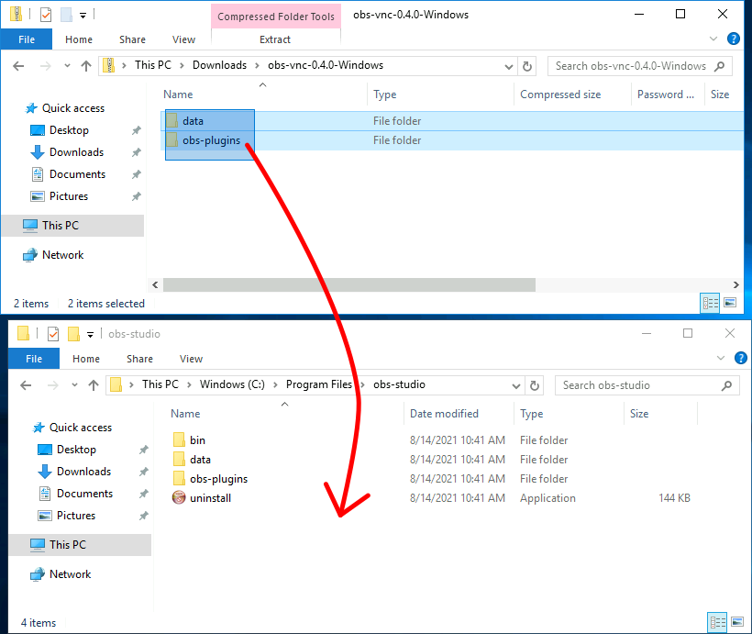Image resolution: width=752 pixels, height=634 pixels.
Task: Open Home tab in obs-vnc window
Action: pyautogui.click(x=79, y=39)
